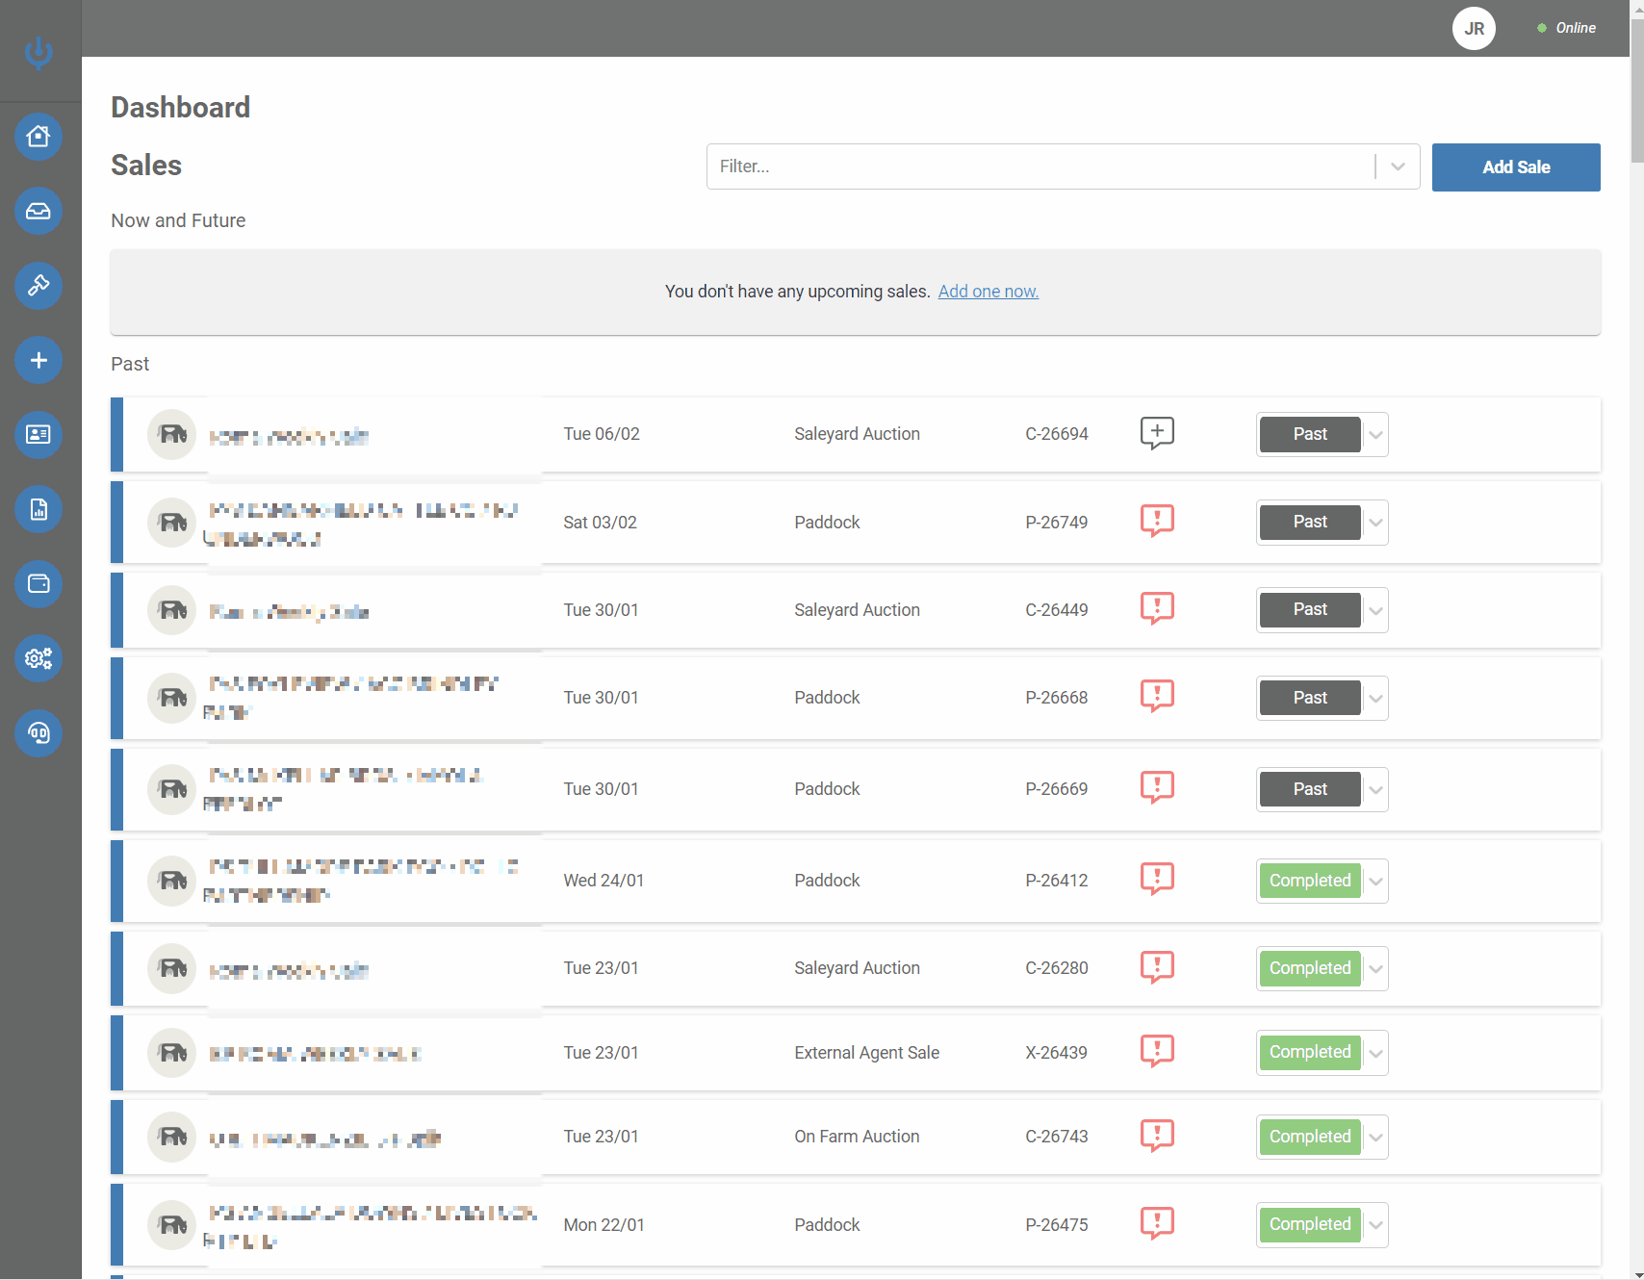Open alert comment for sale X-26439
The image size is (1644, 1280).
1157,1051
